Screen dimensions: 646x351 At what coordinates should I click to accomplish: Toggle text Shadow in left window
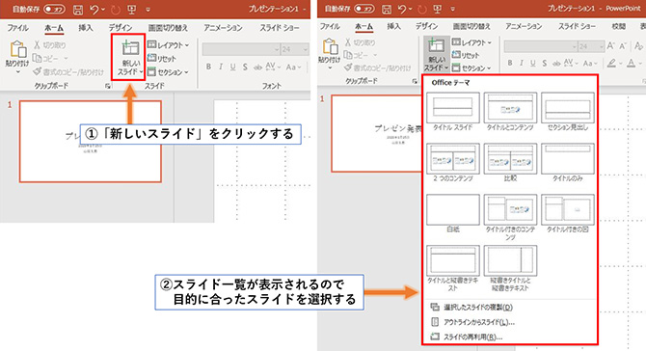245,67
